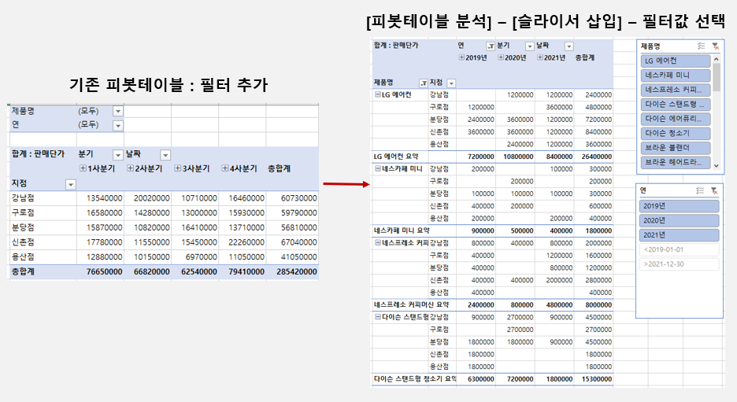Image resolution: width=737 pixels, height=402 pixels.
Task: Select 구로점 cell 16580000
Action: click(x=100, y=212)
